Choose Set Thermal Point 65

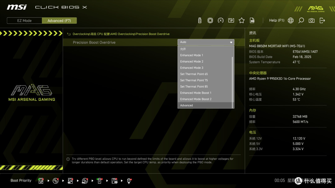coord(204,74)
